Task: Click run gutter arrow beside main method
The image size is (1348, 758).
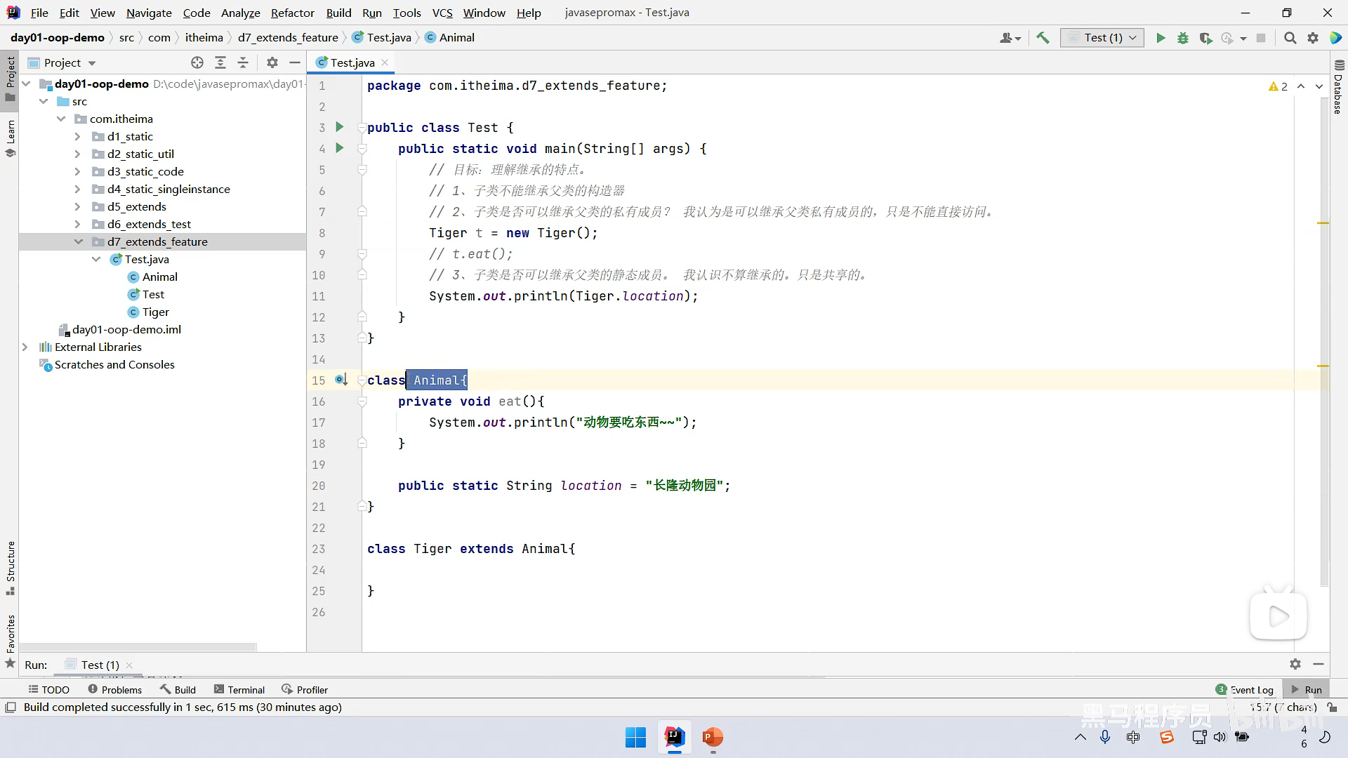Action: [x=340, y=148]
